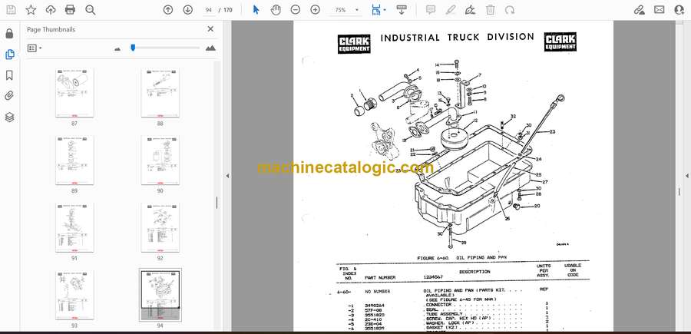Zoom out with the minus button
Viewport: 691px width, 334px height.
point(296,10)
